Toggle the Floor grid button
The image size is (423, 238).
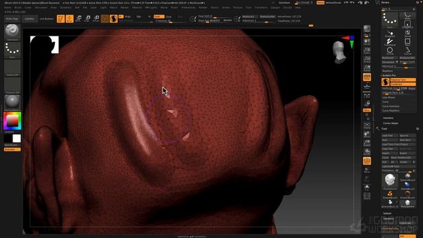(367, 87)
